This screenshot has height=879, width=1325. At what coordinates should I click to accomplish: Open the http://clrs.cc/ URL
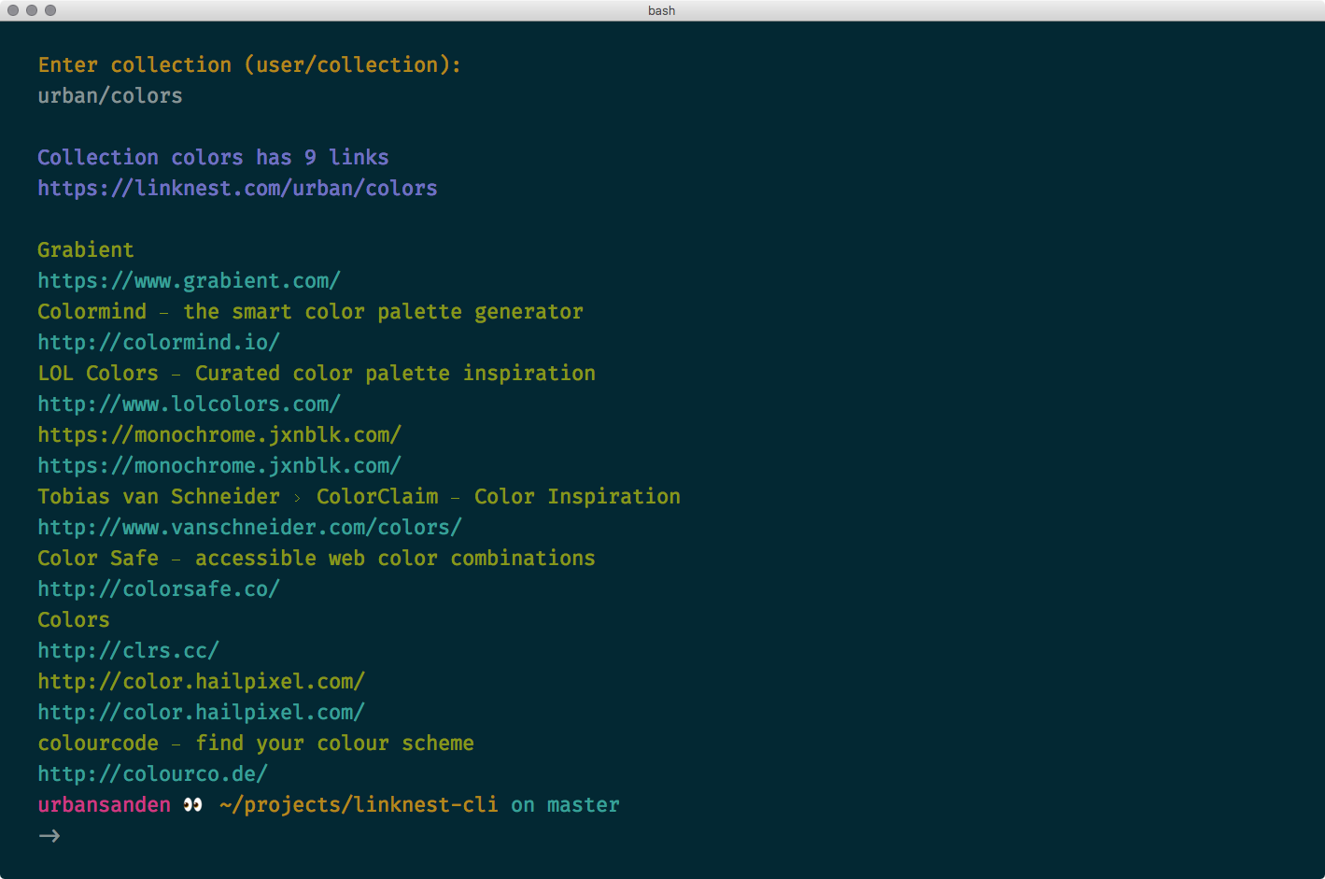(128, 650)
